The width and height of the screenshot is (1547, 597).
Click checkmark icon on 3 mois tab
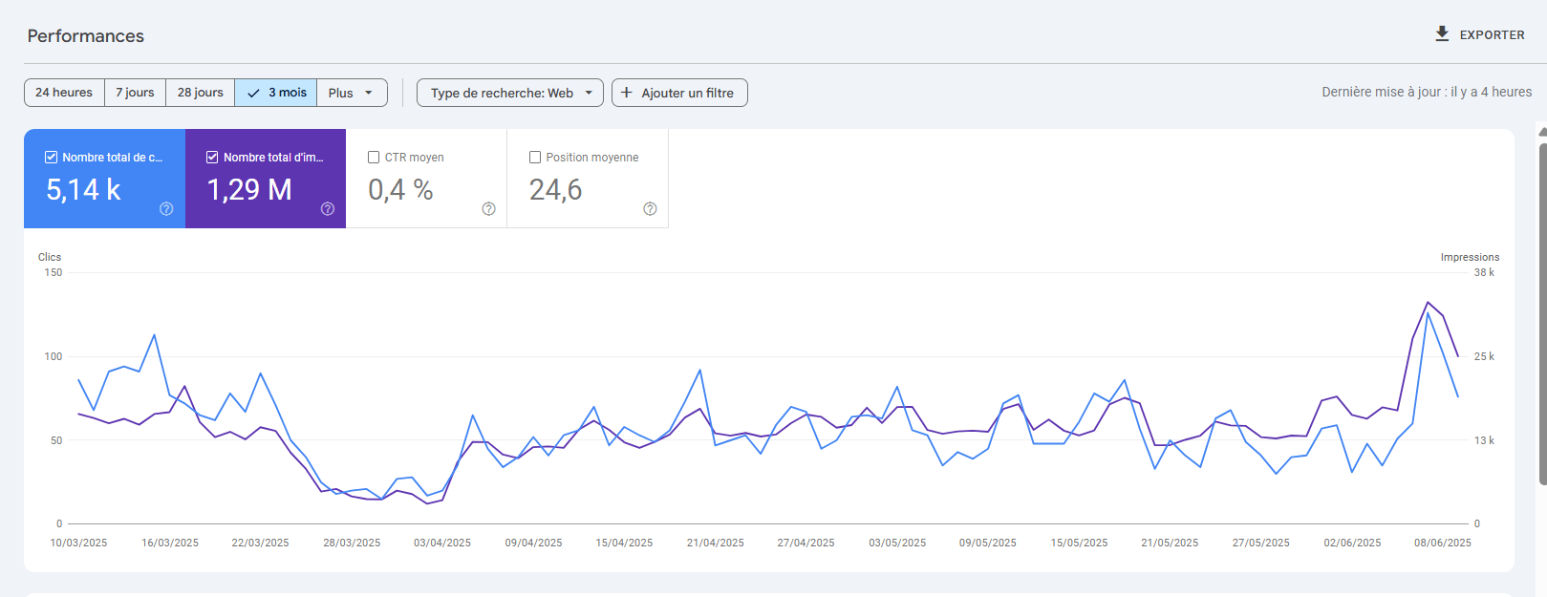point(253,94)
